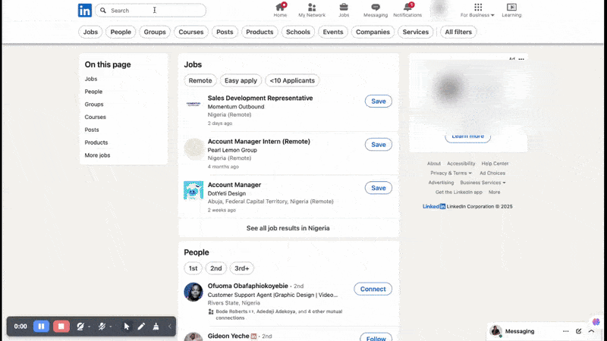Toggle the 2nd connections filter
607x341 pixels.
tap(216, 268)
